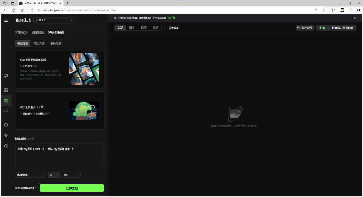This screenshot has height=197, width=363.
Task: Click the browser refresh icon
Action: [14, 10]
